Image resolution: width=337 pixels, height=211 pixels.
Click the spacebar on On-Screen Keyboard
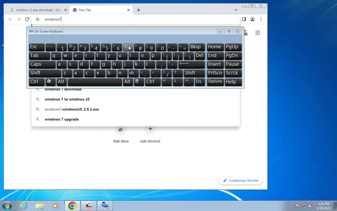pyautogui.click(x=95, y=82)
